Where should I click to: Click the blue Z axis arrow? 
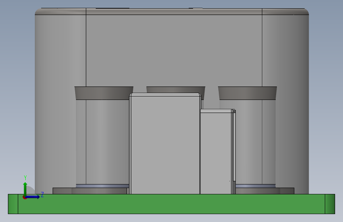point(33,197)
